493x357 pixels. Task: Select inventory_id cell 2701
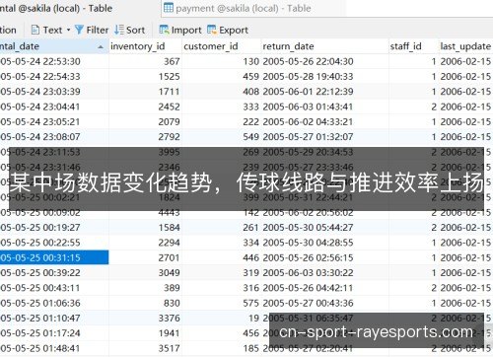(x=145, y=257)
